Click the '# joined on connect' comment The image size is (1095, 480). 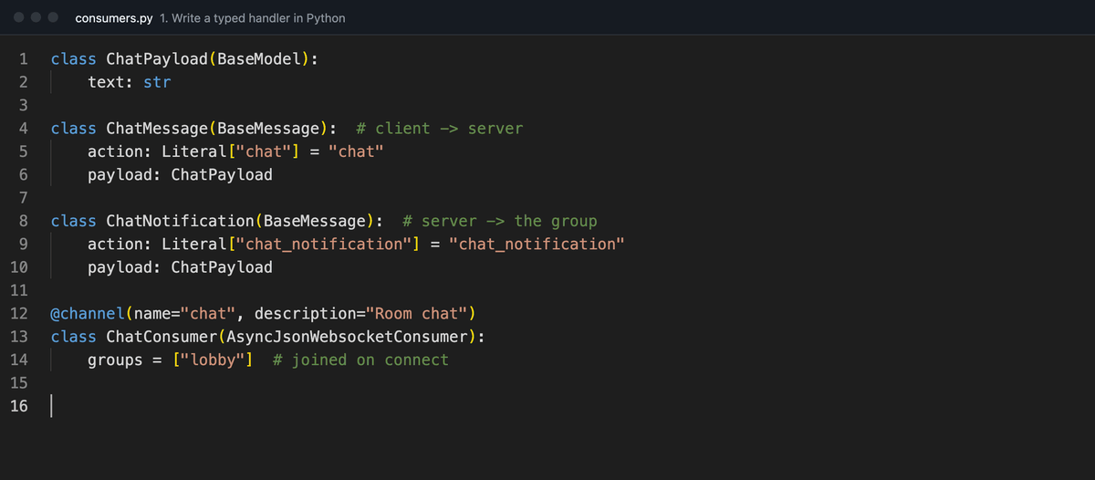point(361,360)
